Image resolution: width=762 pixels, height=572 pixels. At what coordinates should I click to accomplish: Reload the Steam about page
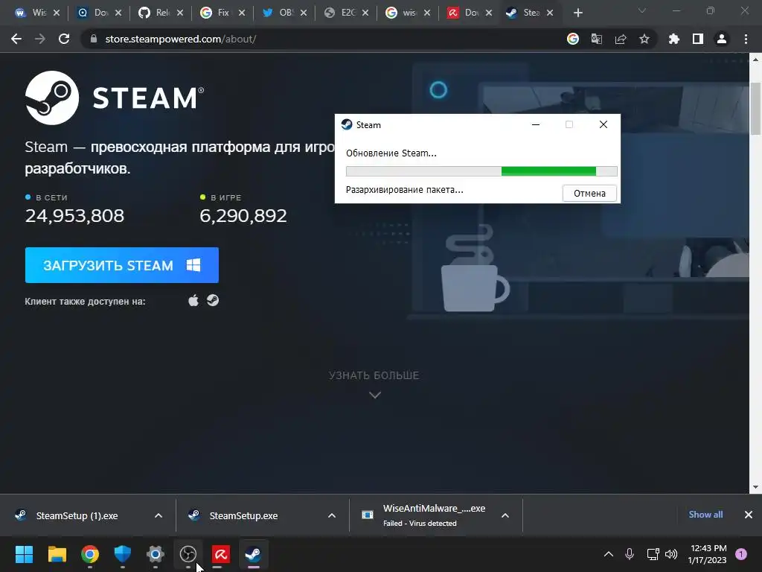pos(64,39)
